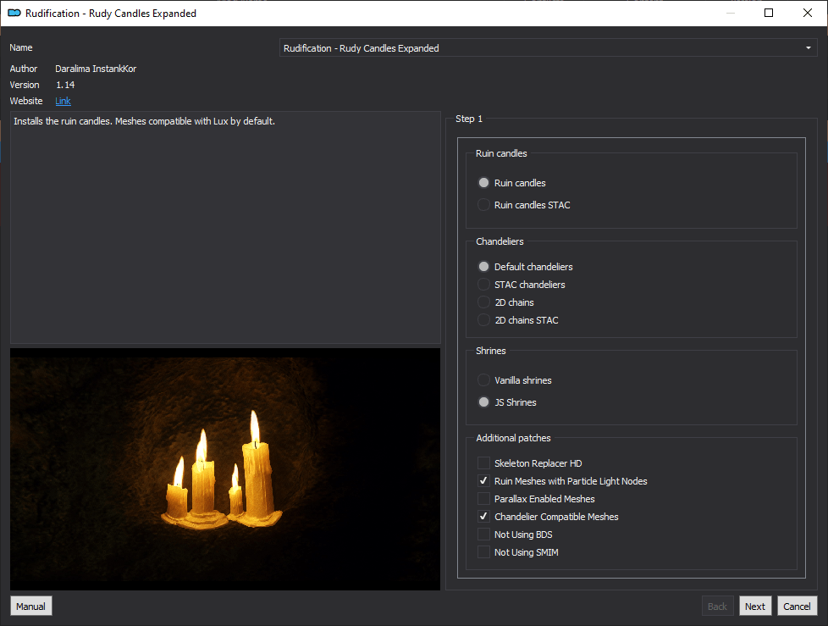
Task: Click the candles preview image
Action: click(x=225, y=469)
